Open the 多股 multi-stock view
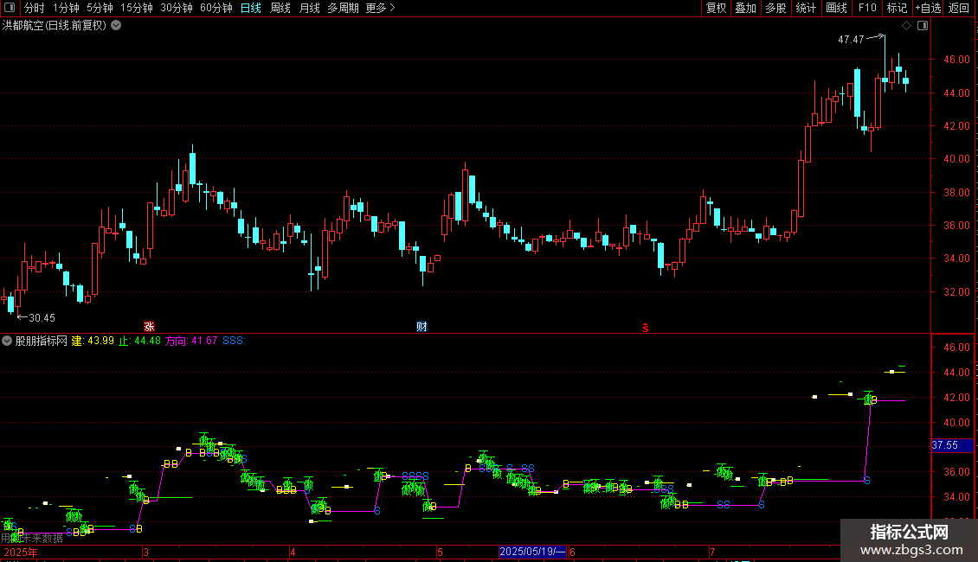 coord(776,8)
